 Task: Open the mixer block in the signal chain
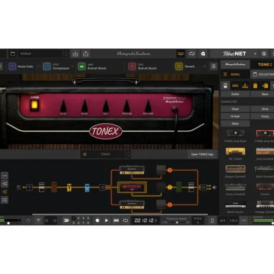[203, 187]
